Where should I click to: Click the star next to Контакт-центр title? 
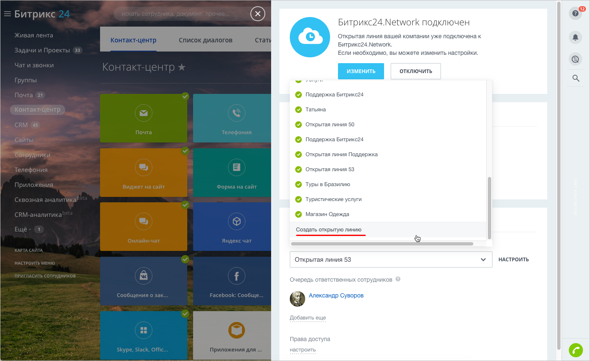pyautogui.click(x=181, y=67)
